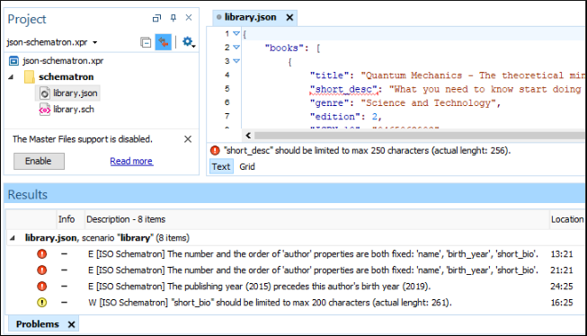Close the Problems tab
The height and width of the screenshot is (336, 587).
71,324
